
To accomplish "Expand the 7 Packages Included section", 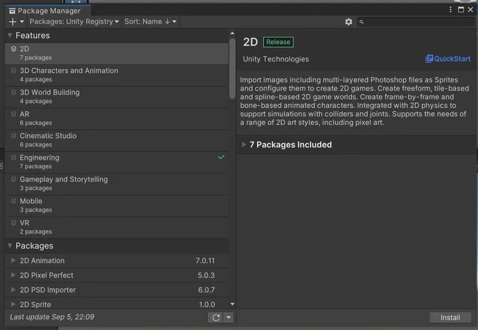I will point(244,145).
